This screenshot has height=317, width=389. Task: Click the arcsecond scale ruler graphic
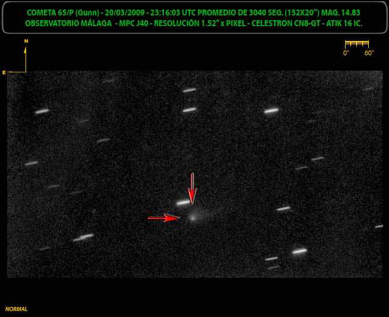point(357,44)
